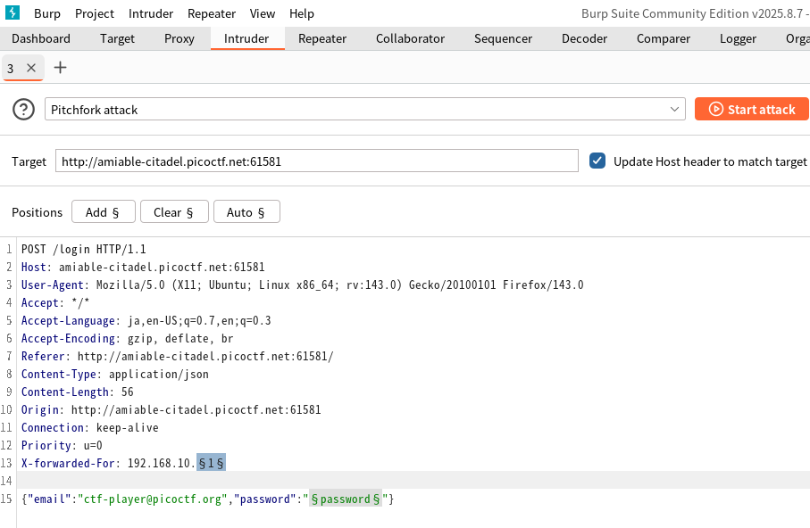Viewport: 810px width, 528px height.
Task: Expand the Pitchfork attack type dropdown
Action: 675,110
